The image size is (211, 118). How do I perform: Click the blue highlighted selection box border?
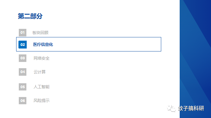pyautogui.click(x=89, y=37)
